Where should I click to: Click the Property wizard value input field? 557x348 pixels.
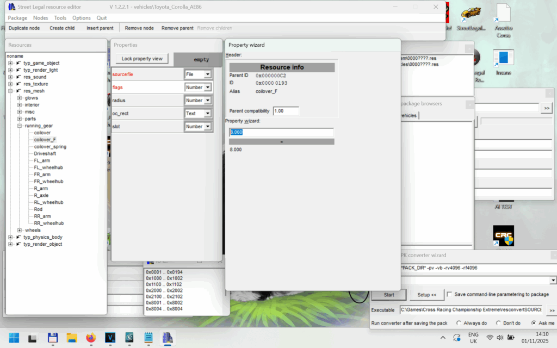[281, 132]
